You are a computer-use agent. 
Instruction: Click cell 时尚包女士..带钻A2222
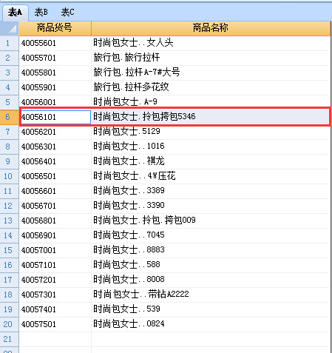click(x=211, y=295)
